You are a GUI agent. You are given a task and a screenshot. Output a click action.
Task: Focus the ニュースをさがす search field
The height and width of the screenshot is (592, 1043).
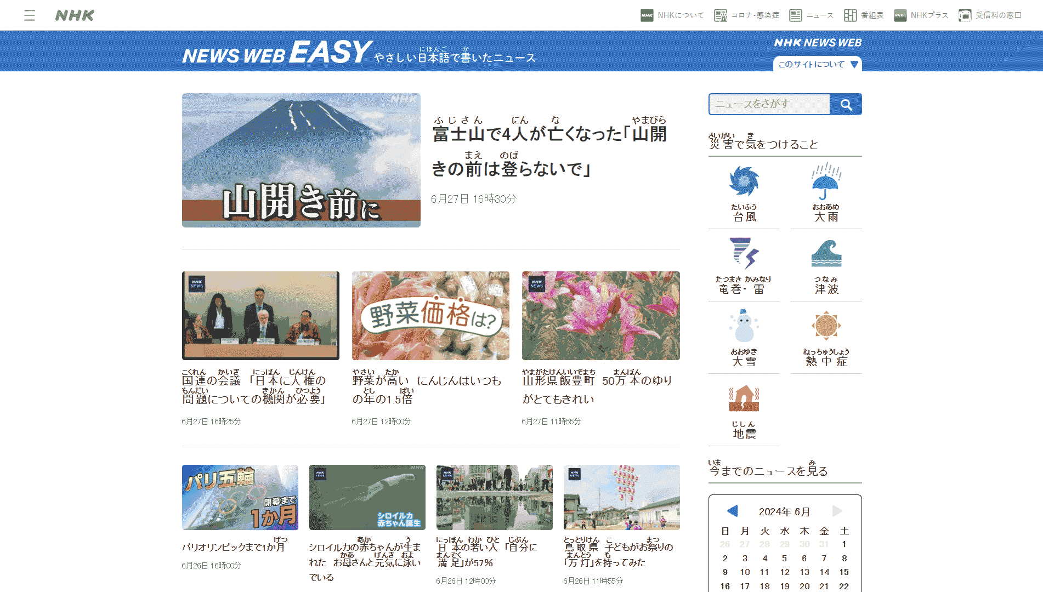(x=769, y=104)
